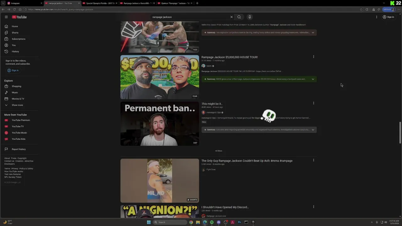This screenshot has height=226, width=402.
Task: Open 'This might be it..' video title
Action: click(x=212, y=104)
